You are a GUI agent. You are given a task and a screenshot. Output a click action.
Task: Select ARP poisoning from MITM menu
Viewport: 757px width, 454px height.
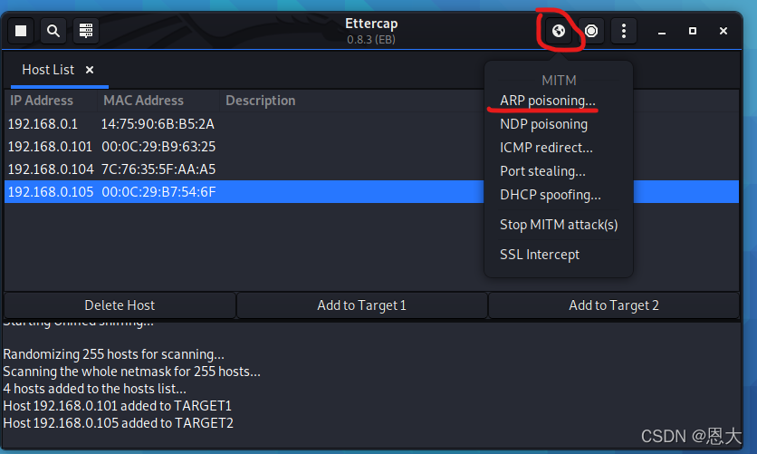click(x=548, y=101)
